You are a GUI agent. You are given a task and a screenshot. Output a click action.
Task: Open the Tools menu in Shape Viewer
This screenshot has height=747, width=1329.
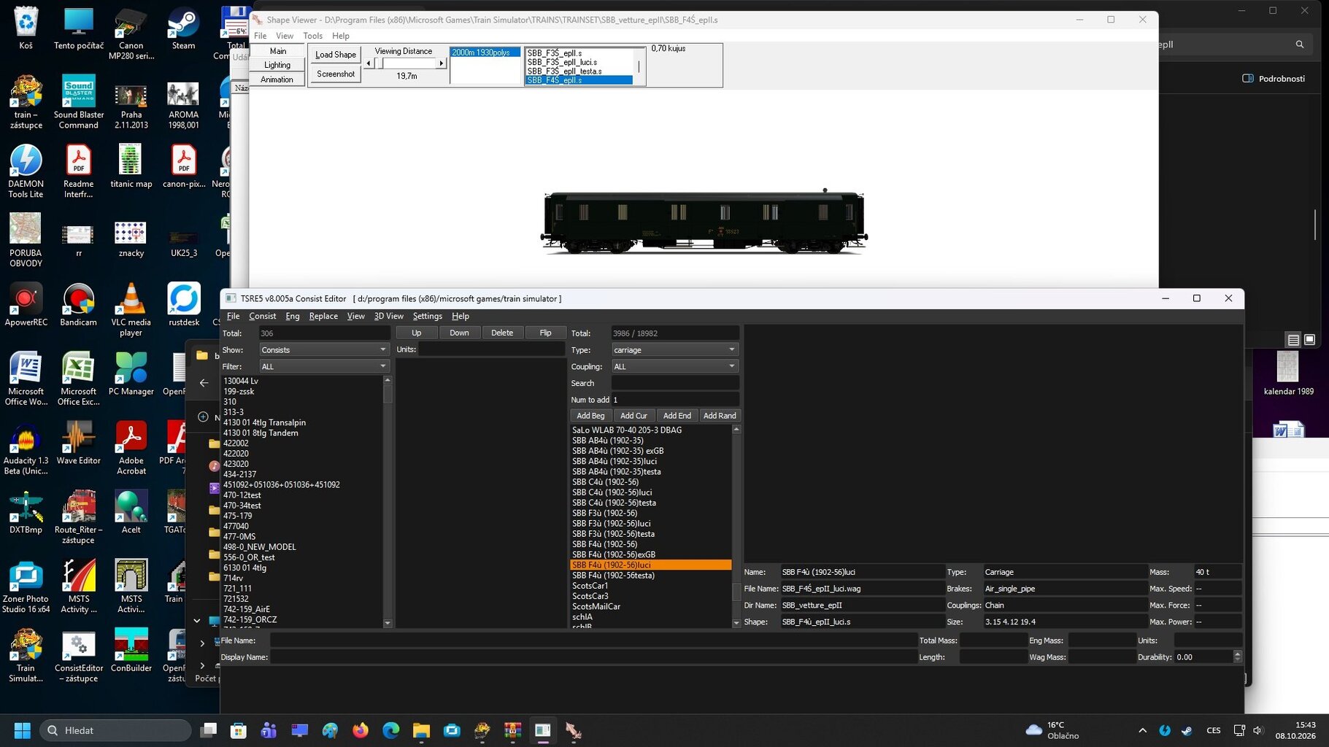pos(312,36)
